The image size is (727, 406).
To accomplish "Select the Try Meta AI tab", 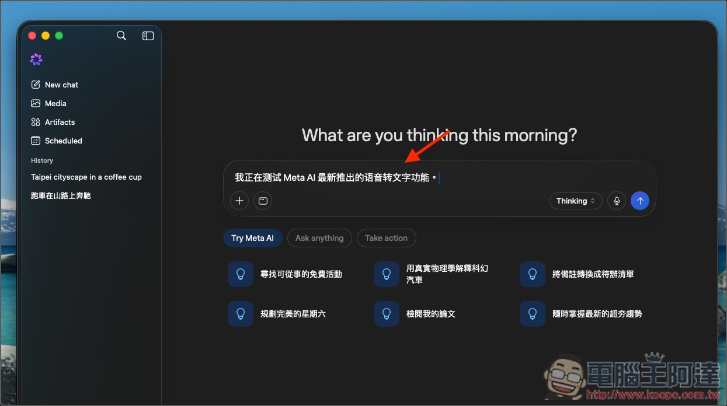I will [x=252, y=238].
